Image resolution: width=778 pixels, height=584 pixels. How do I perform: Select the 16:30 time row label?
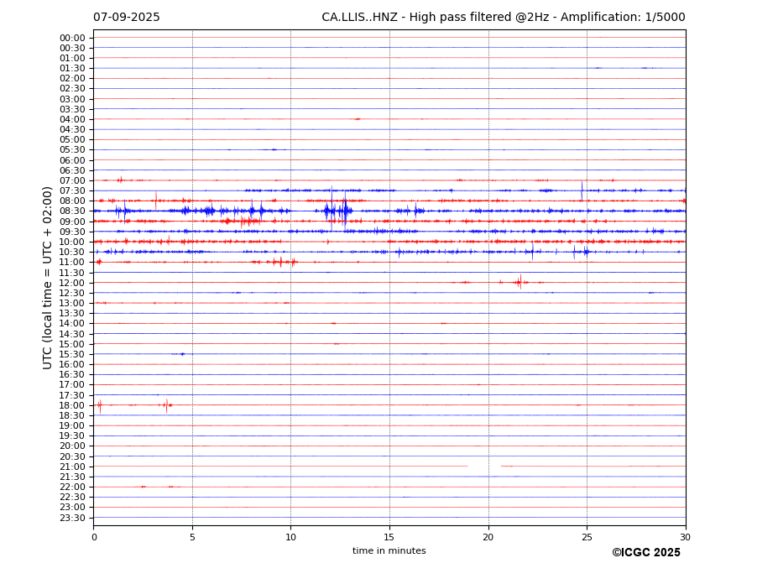pyautogui.click(x=72, y=374)
